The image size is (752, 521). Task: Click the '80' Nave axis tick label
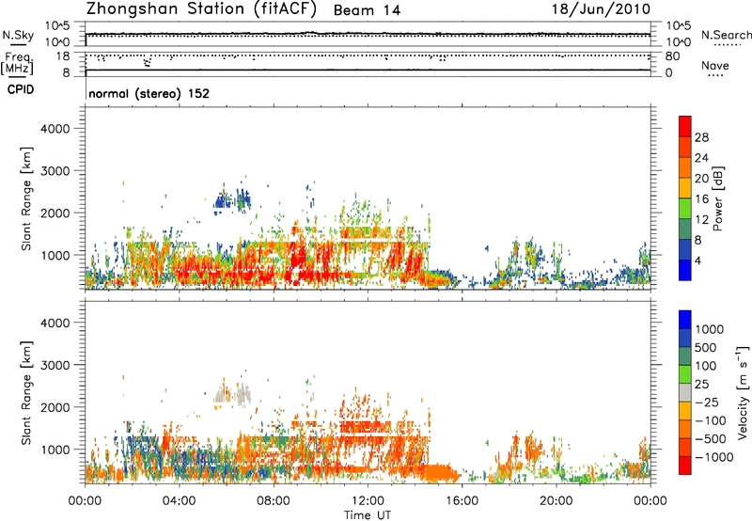click(673, 56)
